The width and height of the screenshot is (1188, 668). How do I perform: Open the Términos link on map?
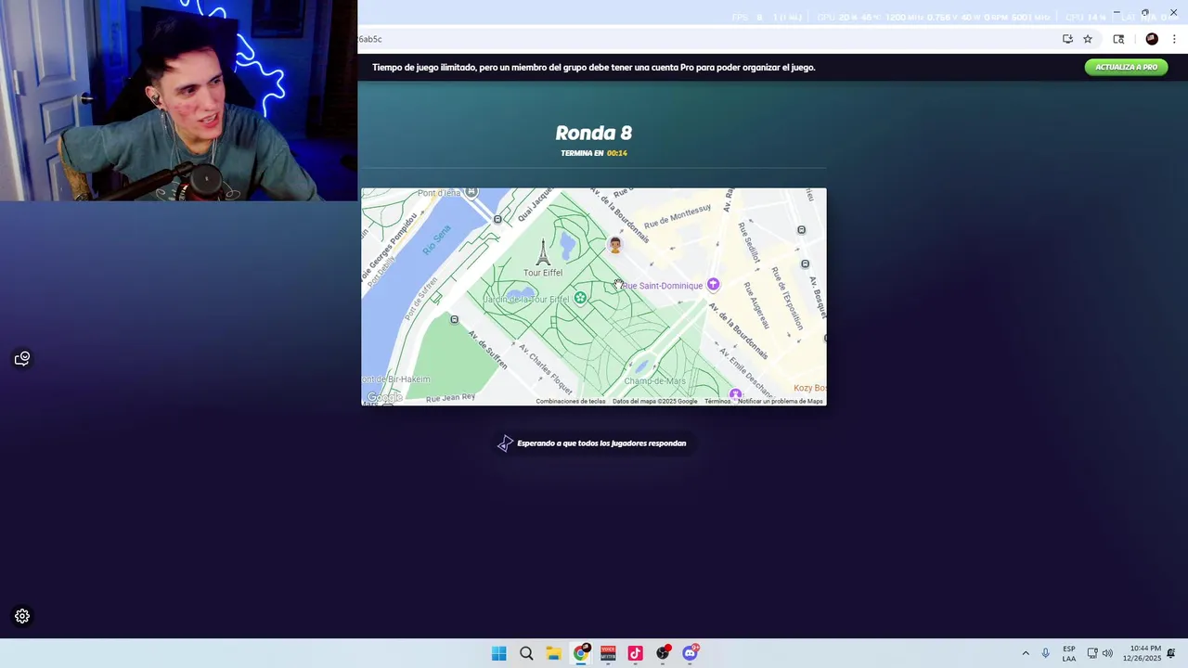click(717, 401)
